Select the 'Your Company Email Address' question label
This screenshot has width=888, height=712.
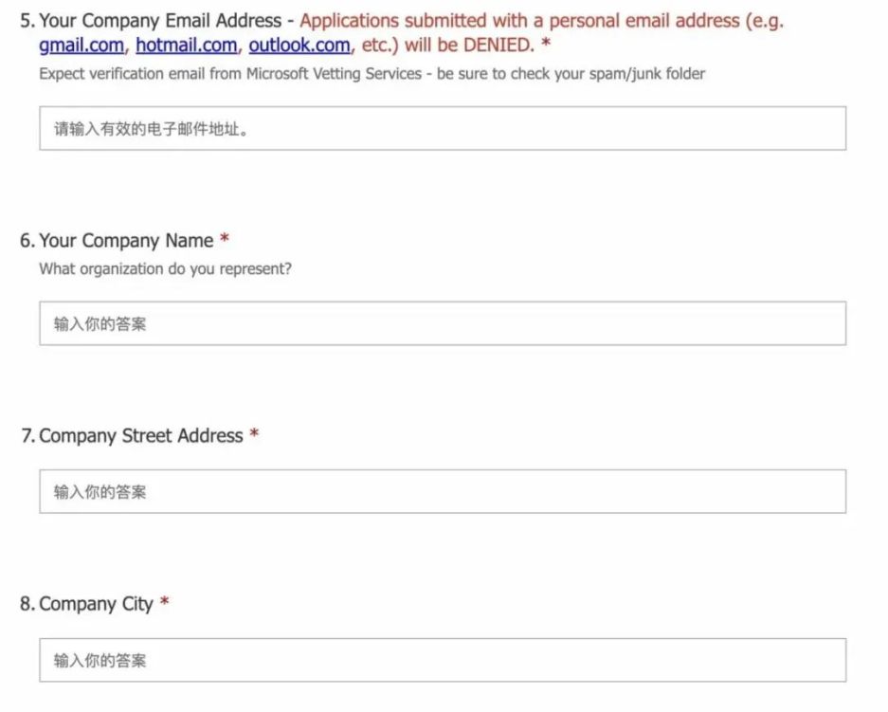coord(160,21)
